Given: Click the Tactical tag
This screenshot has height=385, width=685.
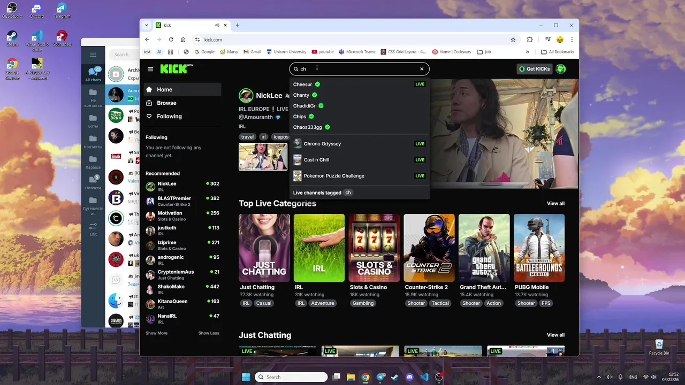Looking at the screenshot, I should (x=440, y=303).
